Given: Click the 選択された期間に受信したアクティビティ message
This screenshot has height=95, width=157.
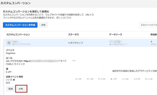Looking at the screenshot, I should [134, 71].
